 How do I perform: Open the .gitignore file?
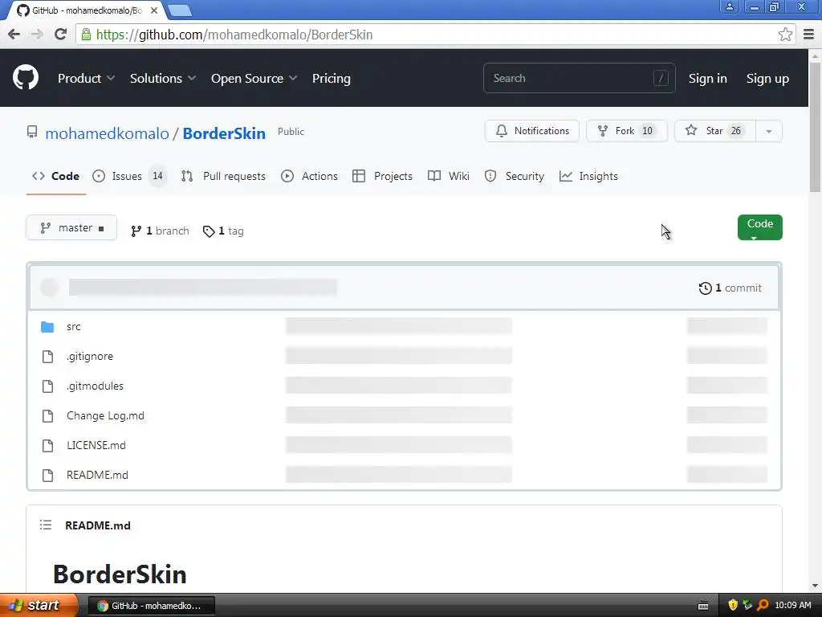tap(90, 356)
